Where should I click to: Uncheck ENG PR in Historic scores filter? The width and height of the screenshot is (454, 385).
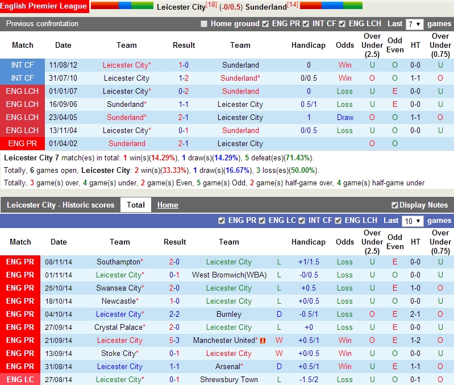point(222,221)
